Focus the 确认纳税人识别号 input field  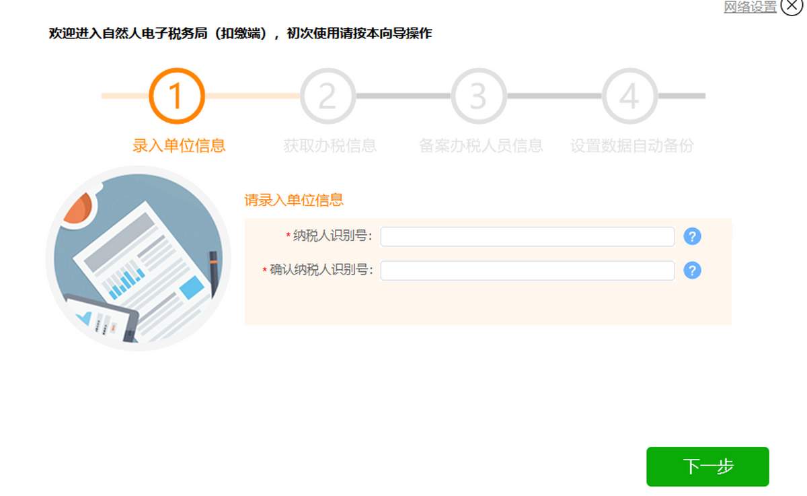coord(527,271)
